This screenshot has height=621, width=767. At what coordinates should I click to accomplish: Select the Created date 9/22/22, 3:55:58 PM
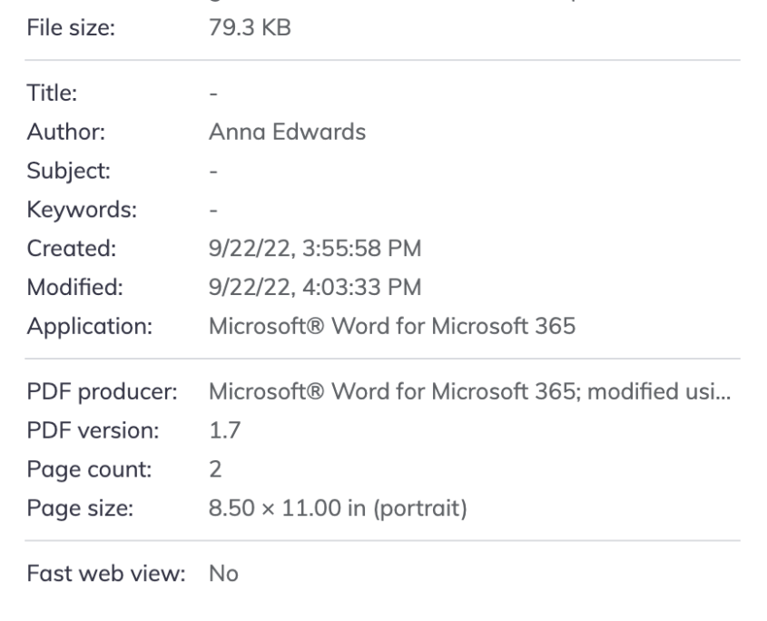click(312, 249)
